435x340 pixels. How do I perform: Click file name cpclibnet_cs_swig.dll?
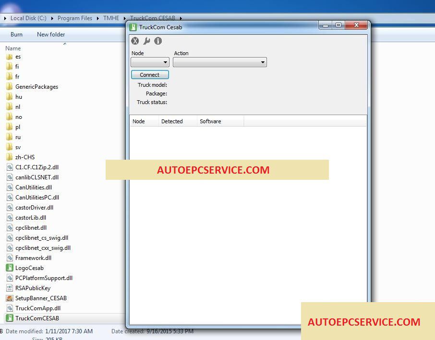tap(42, 238)
